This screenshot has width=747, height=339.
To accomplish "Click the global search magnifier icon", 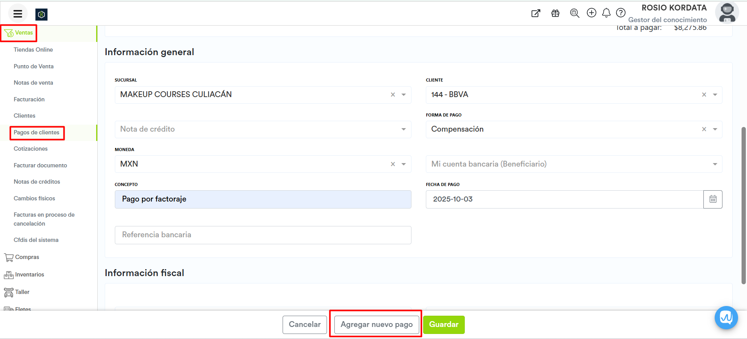I will tap(574, 13).
